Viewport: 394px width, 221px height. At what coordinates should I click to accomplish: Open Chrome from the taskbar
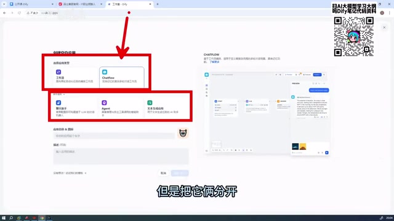pos(42,218)
